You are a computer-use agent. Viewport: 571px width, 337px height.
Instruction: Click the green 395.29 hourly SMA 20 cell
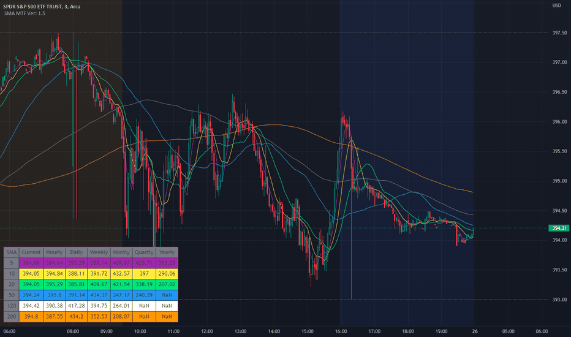coord(55,284)
